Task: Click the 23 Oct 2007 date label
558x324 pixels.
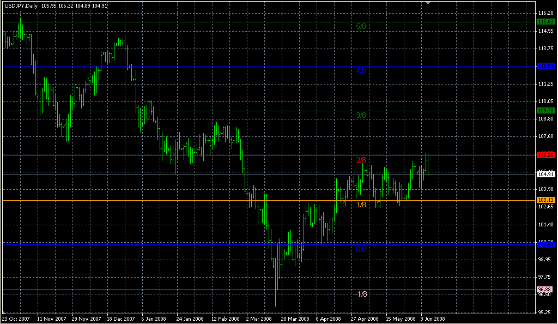Action: tap(15, 319)
